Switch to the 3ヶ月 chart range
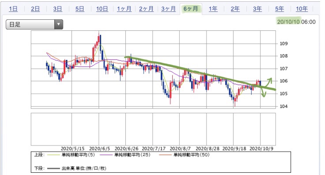Screen dimensions: 325x175 [x=168, y=9]
